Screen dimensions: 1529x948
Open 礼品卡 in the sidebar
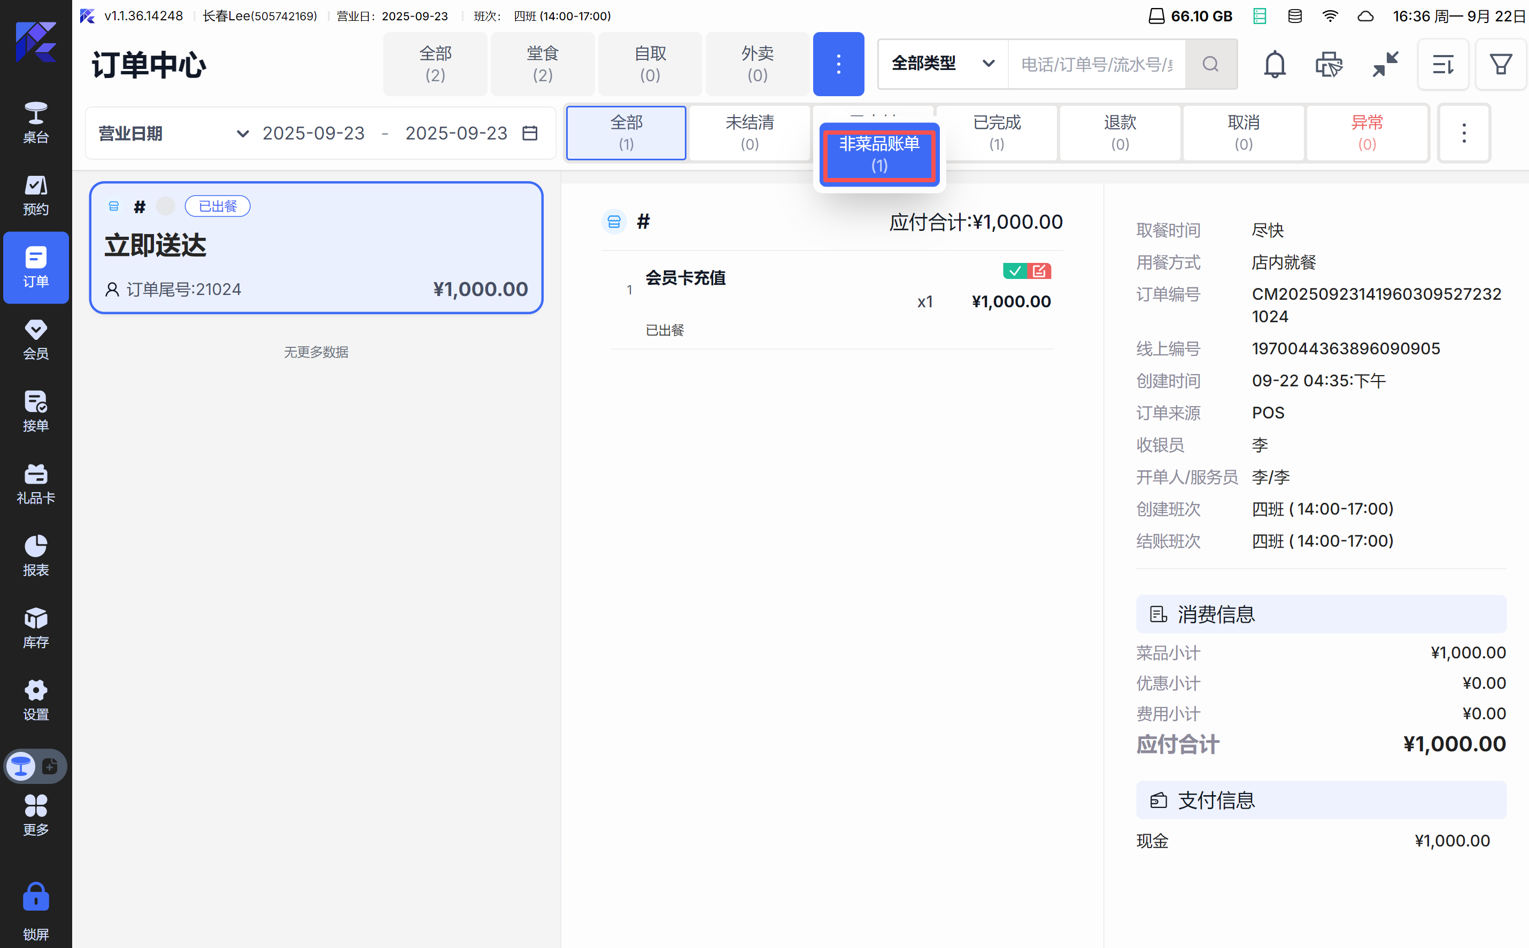pyautogui.click(x=36, y=484)
